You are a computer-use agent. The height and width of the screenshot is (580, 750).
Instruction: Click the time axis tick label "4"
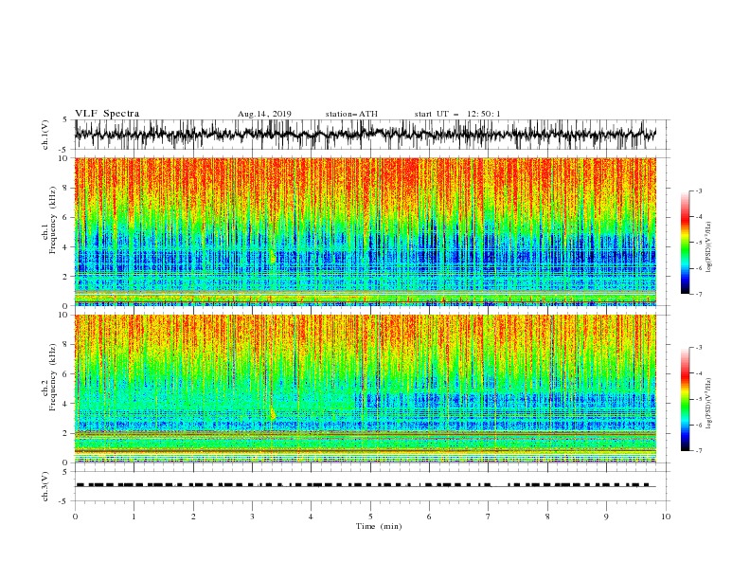pyautogui.click(x=312, y=517)
